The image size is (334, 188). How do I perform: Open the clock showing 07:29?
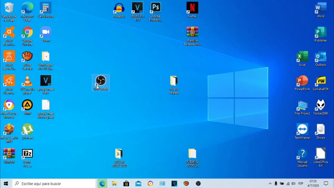tap(313, 184)
